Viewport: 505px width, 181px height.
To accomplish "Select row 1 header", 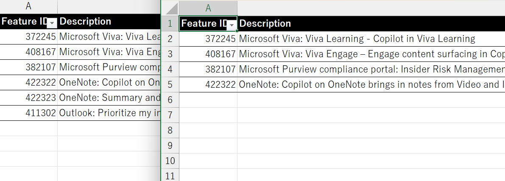I will [170, 23].
